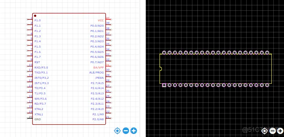Select the ALE/PROG pin label

(97, 73)
